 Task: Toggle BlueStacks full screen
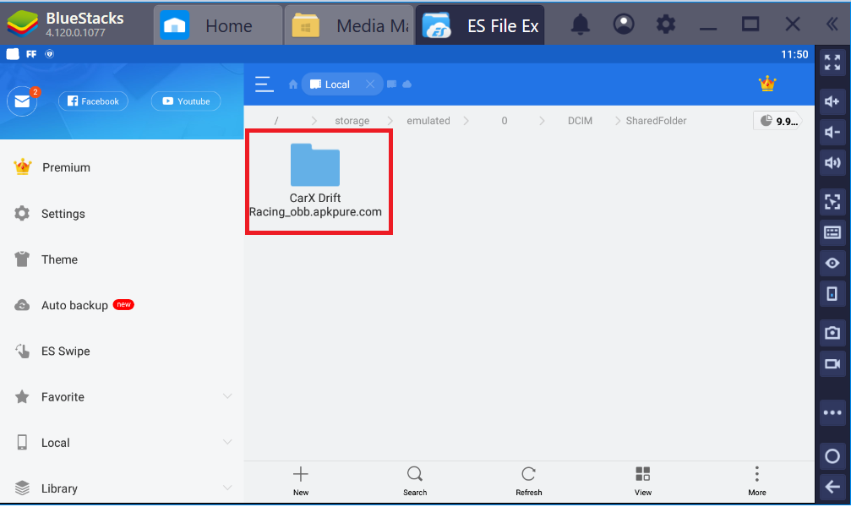coord(832,63)
